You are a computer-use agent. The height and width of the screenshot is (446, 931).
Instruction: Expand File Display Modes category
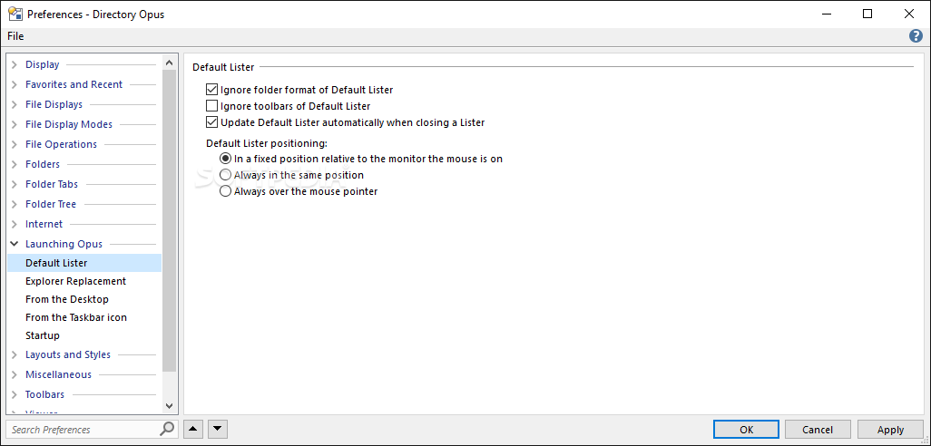pyautogui.click(x=15, y=124)
